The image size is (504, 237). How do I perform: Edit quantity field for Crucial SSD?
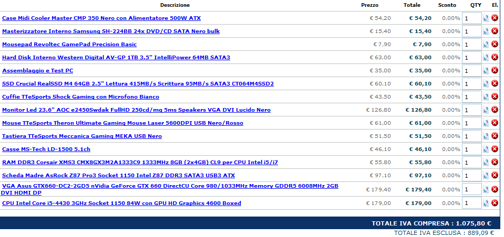pyautogui.click(x=472, y=84)
